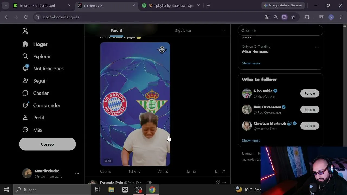
Task: Click Pregúntale a Gemini button
Action: coord(283,5)
